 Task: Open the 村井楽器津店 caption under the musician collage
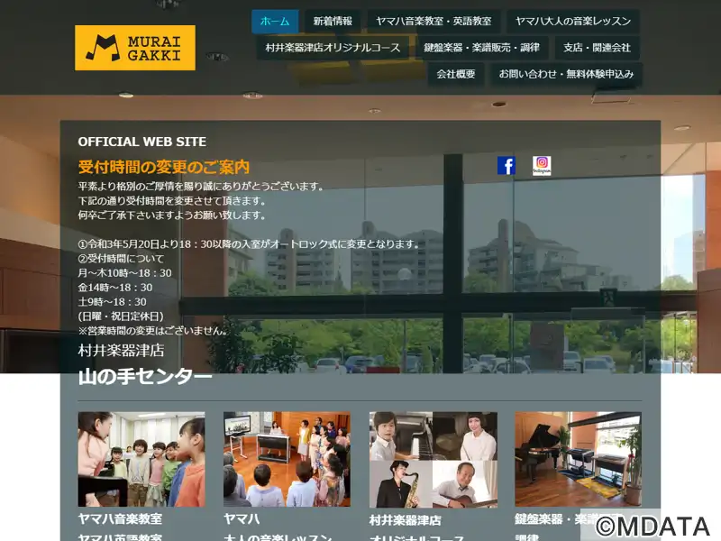click(405, 520)
